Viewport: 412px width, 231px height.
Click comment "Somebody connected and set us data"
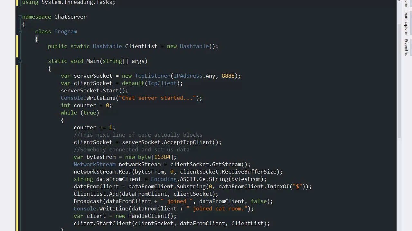coord(135,150)
